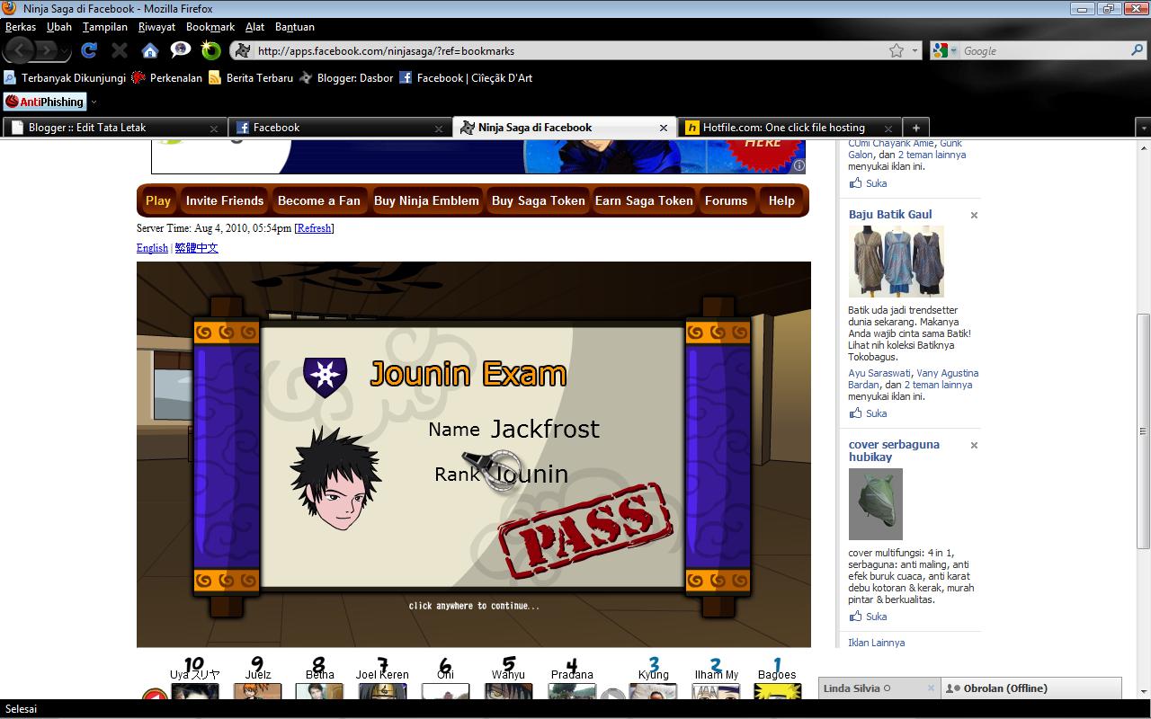Open the AntiPhishing dropdown arrow
The width and height of the screenshot is (1151, 719).
[94, 102]
